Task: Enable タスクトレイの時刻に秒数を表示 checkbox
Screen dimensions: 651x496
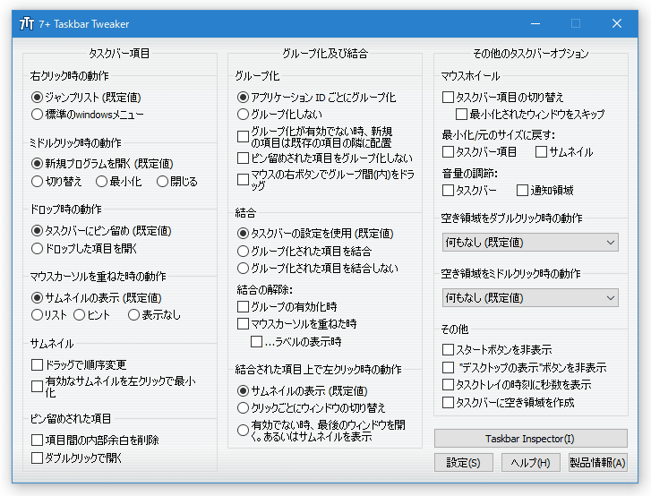Action: coord(448,385)
